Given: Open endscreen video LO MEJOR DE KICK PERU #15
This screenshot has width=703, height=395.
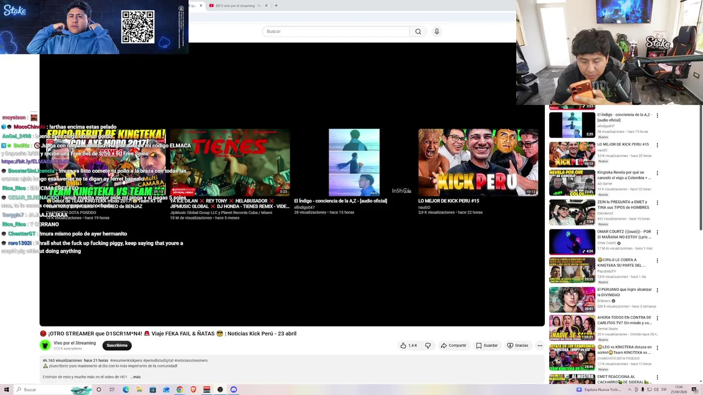Looking at the screenshot, I should point(478,162).
